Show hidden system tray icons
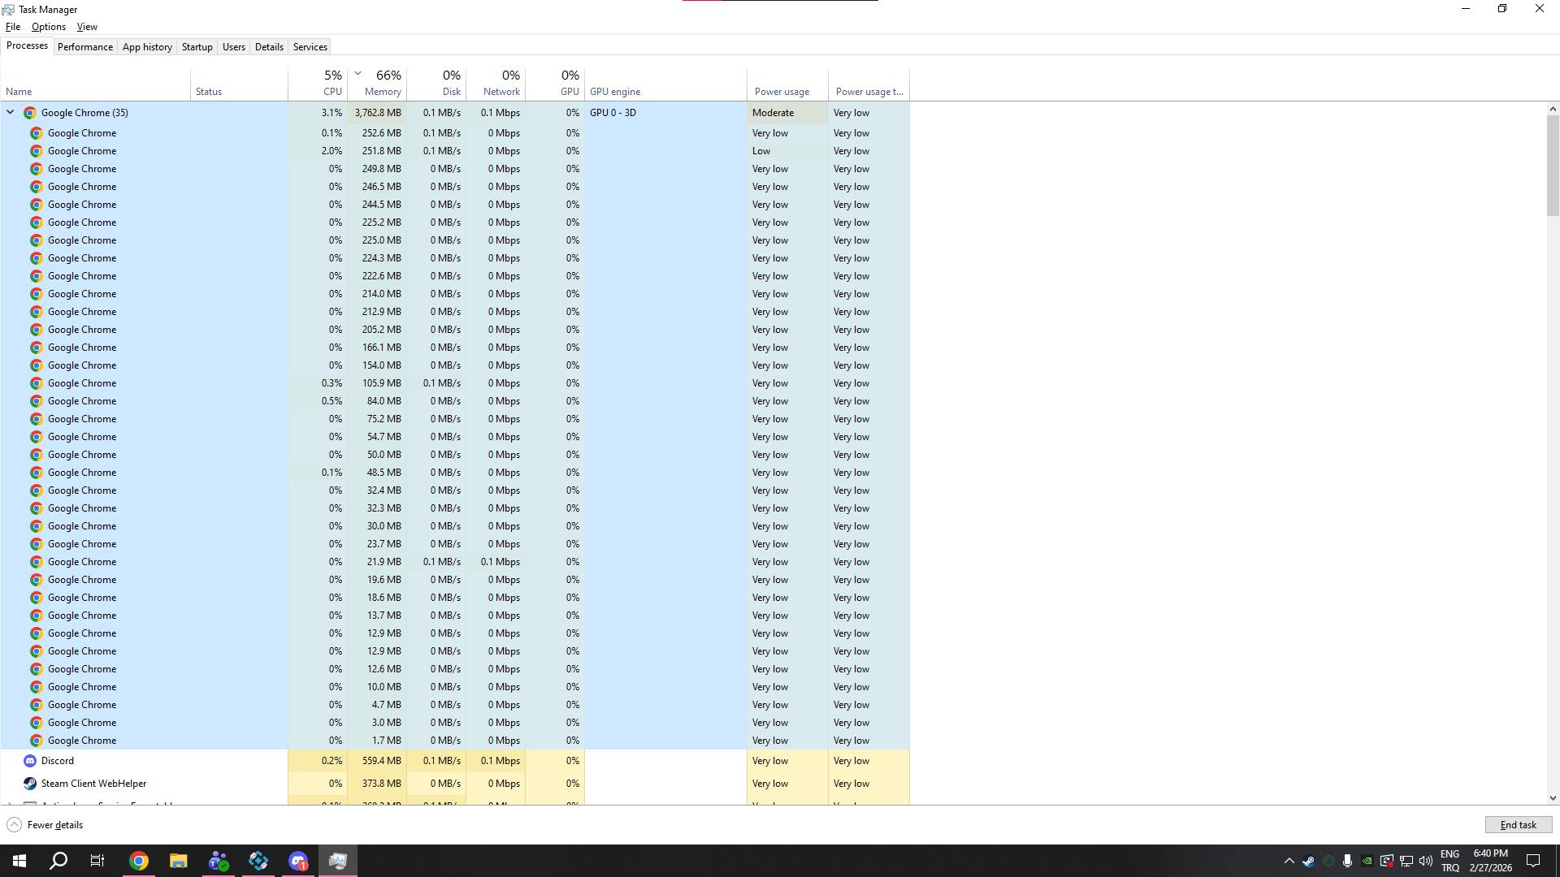Screen dimensions: 1560x877 [x=1289, y=861]
